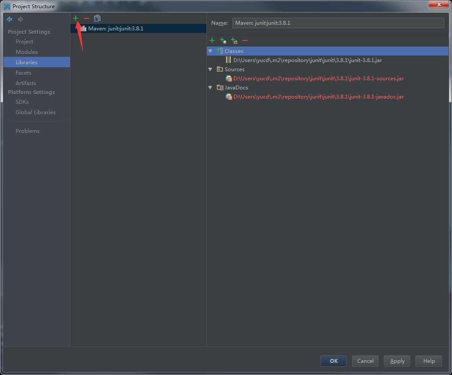Open the Project settings page
This screenshot has width=452, height=375.
click(24, 41)
